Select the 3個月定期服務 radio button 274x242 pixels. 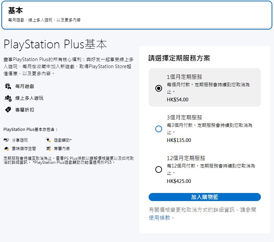[158, 129]
